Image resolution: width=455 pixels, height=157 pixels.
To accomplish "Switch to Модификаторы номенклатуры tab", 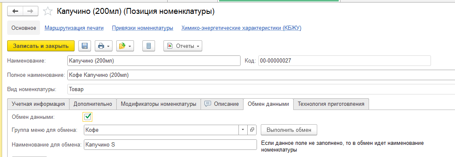I will (158, 104).
